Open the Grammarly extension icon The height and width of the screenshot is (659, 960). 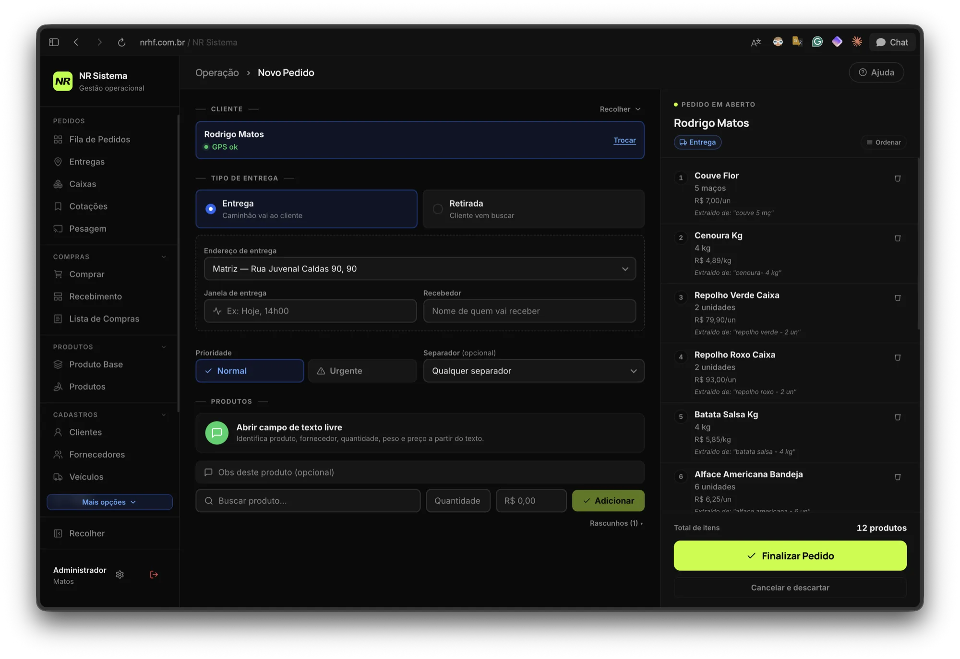(817, 42)
